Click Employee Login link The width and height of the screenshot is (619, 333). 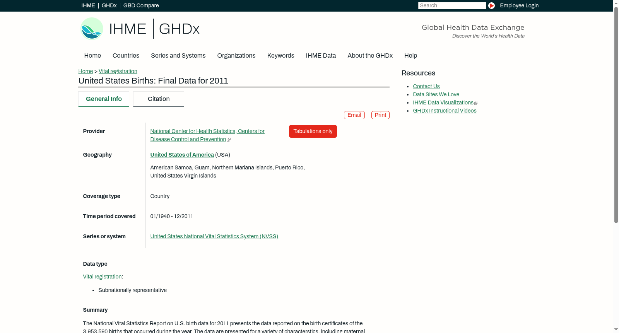519,5
